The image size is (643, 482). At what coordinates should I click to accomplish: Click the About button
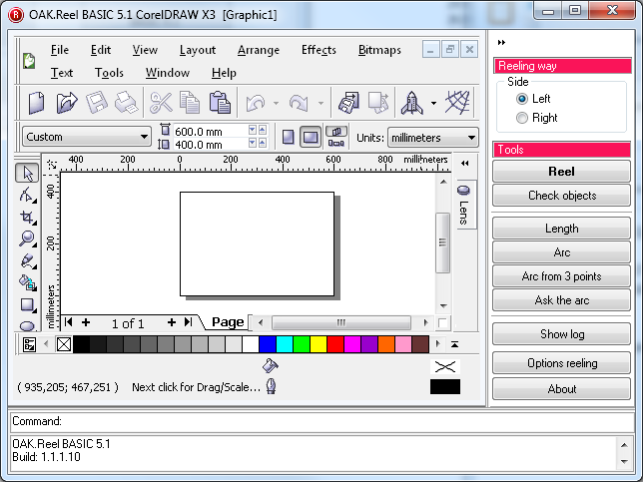pos(561,388)
